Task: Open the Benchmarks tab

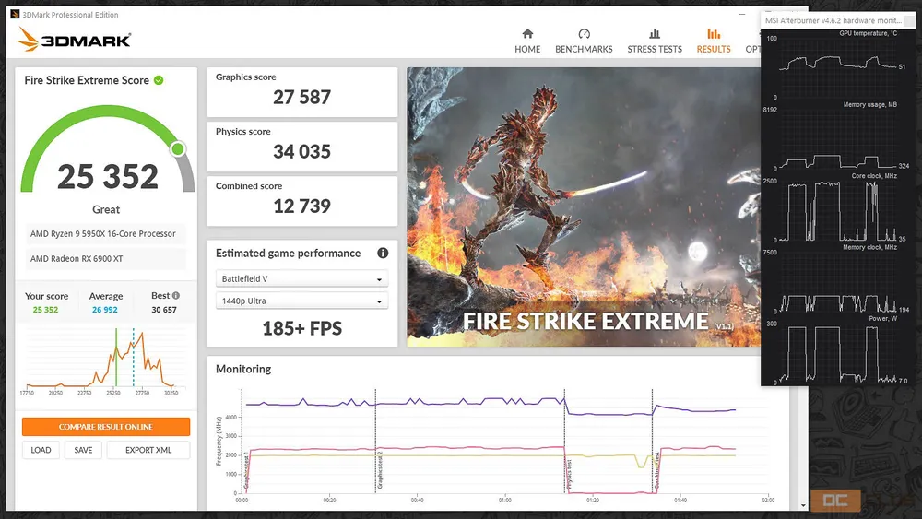Action: (584, 41)
